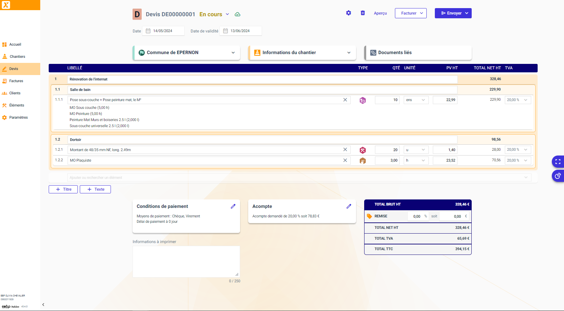Expand Commune de EPERNON panel

(233, 53)
